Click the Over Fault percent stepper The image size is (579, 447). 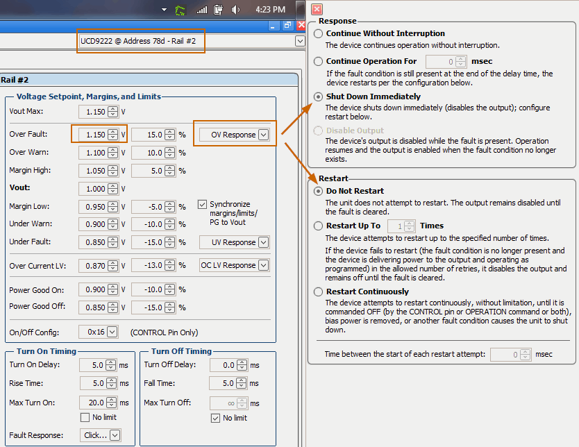pyautogui.click(x=170, y=135)
